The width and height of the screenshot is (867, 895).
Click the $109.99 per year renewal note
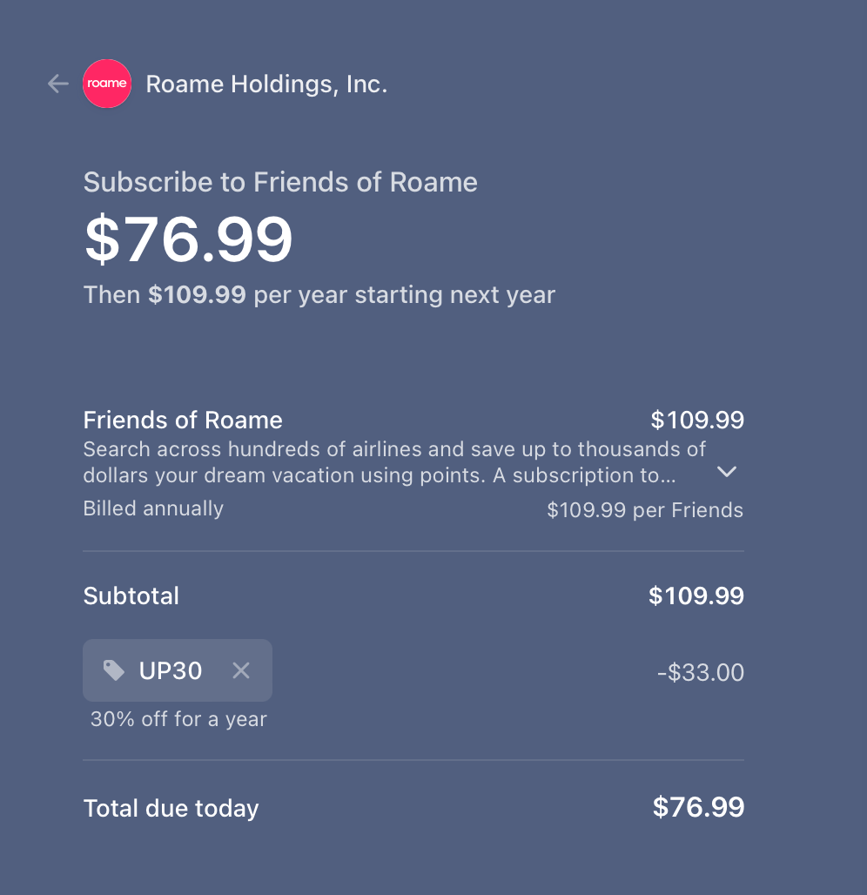click(319, 294)
